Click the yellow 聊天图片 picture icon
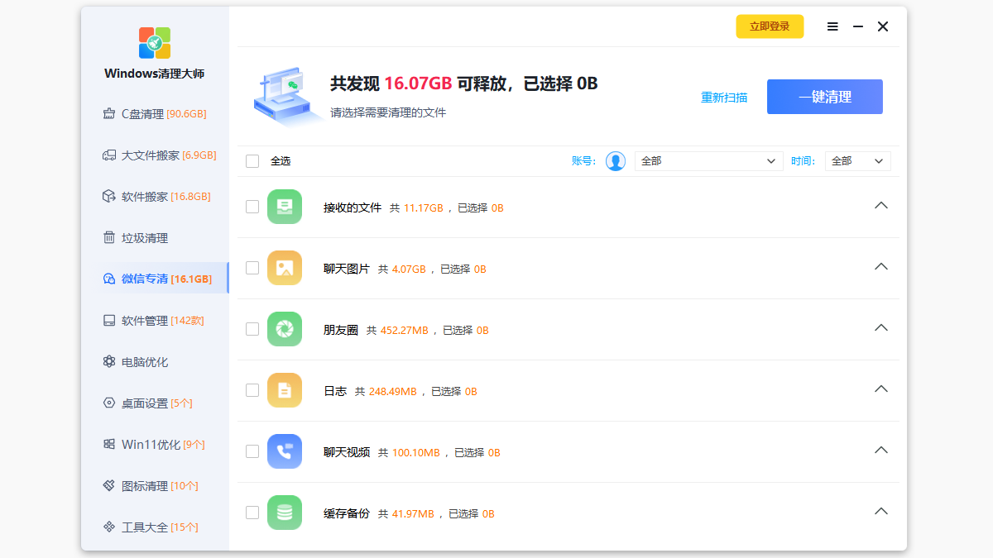This screenshot has height=558, width=993. [x=285, y=268]
